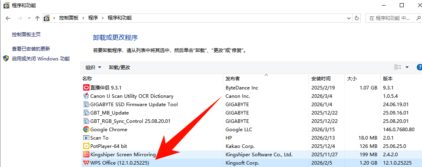Click the WPS Office program icon
Viewport: 422px width, 167px height.
(86, 163)
